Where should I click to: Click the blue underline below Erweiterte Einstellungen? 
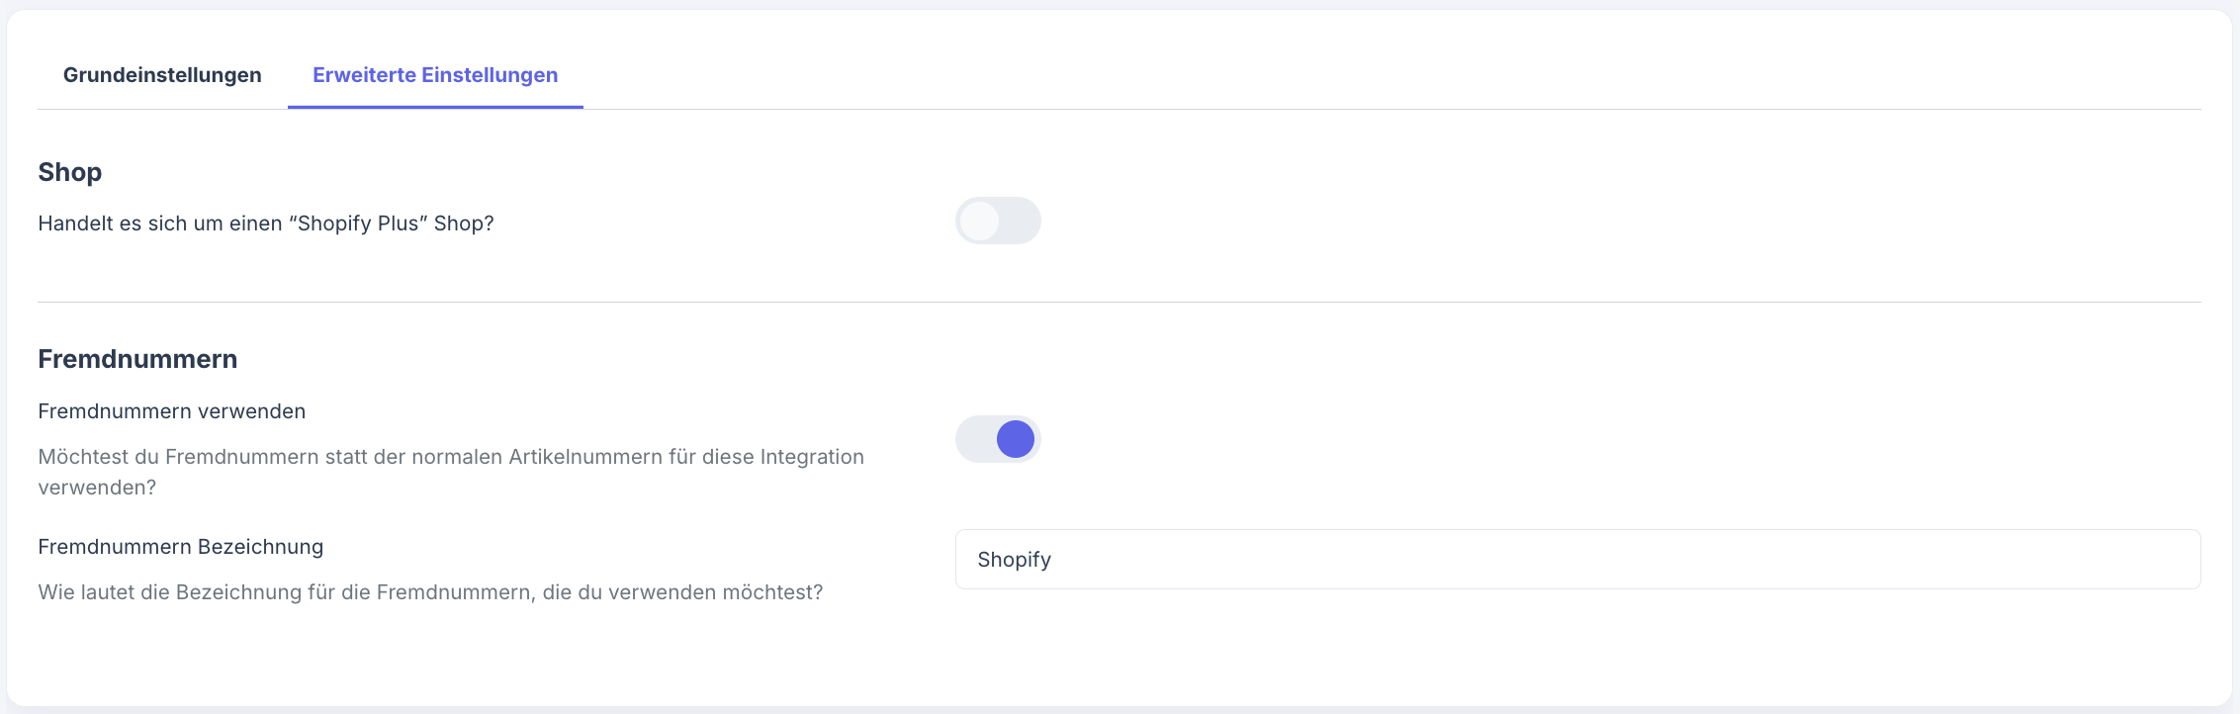pos(435,107)
